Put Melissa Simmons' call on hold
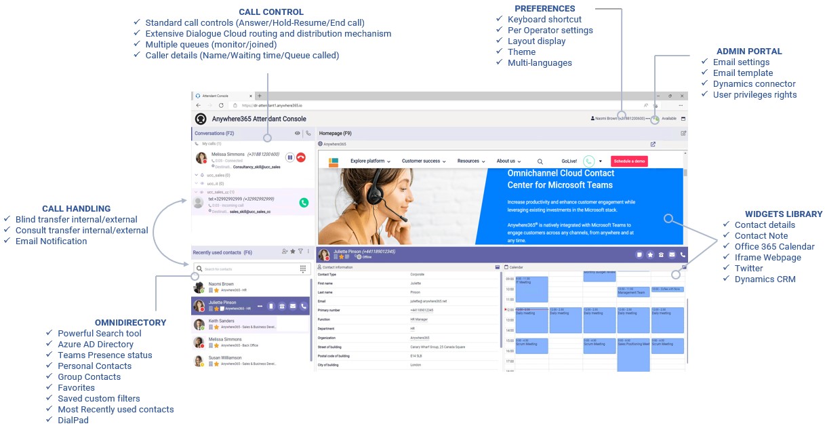 [x=290, y=157]
